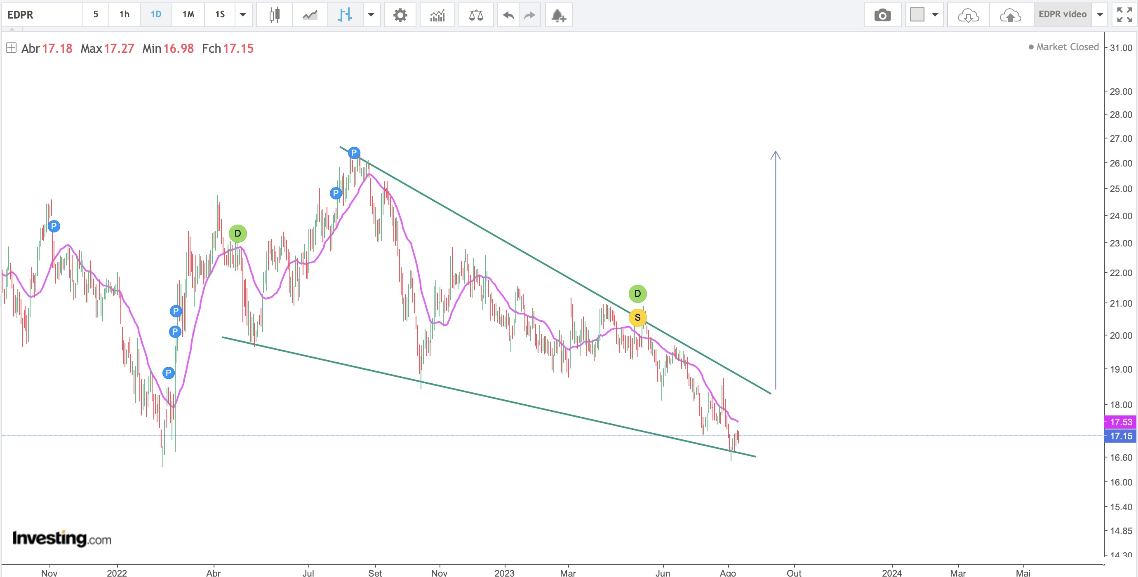This screenshot has width=1138, height=577.
Task: Open chart style dropdown arrow
Action: 371,15
